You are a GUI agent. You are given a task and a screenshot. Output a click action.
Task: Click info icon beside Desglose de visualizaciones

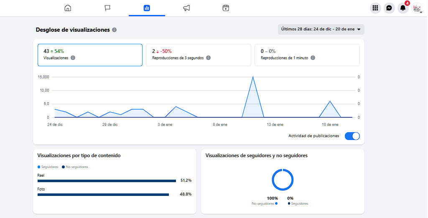point(115,30)
